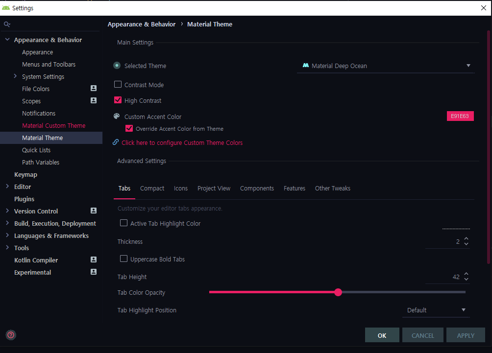Click the palette icon next to Custom Accent Color
The image size is (492, 353).
tap(117, 117)
